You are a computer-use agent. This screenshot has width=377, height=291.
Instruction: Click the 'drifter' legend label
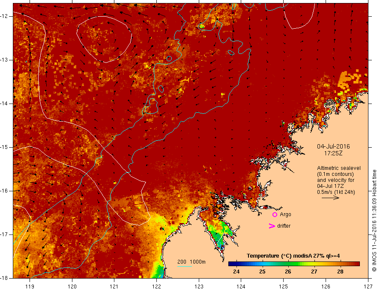[284, 226]
